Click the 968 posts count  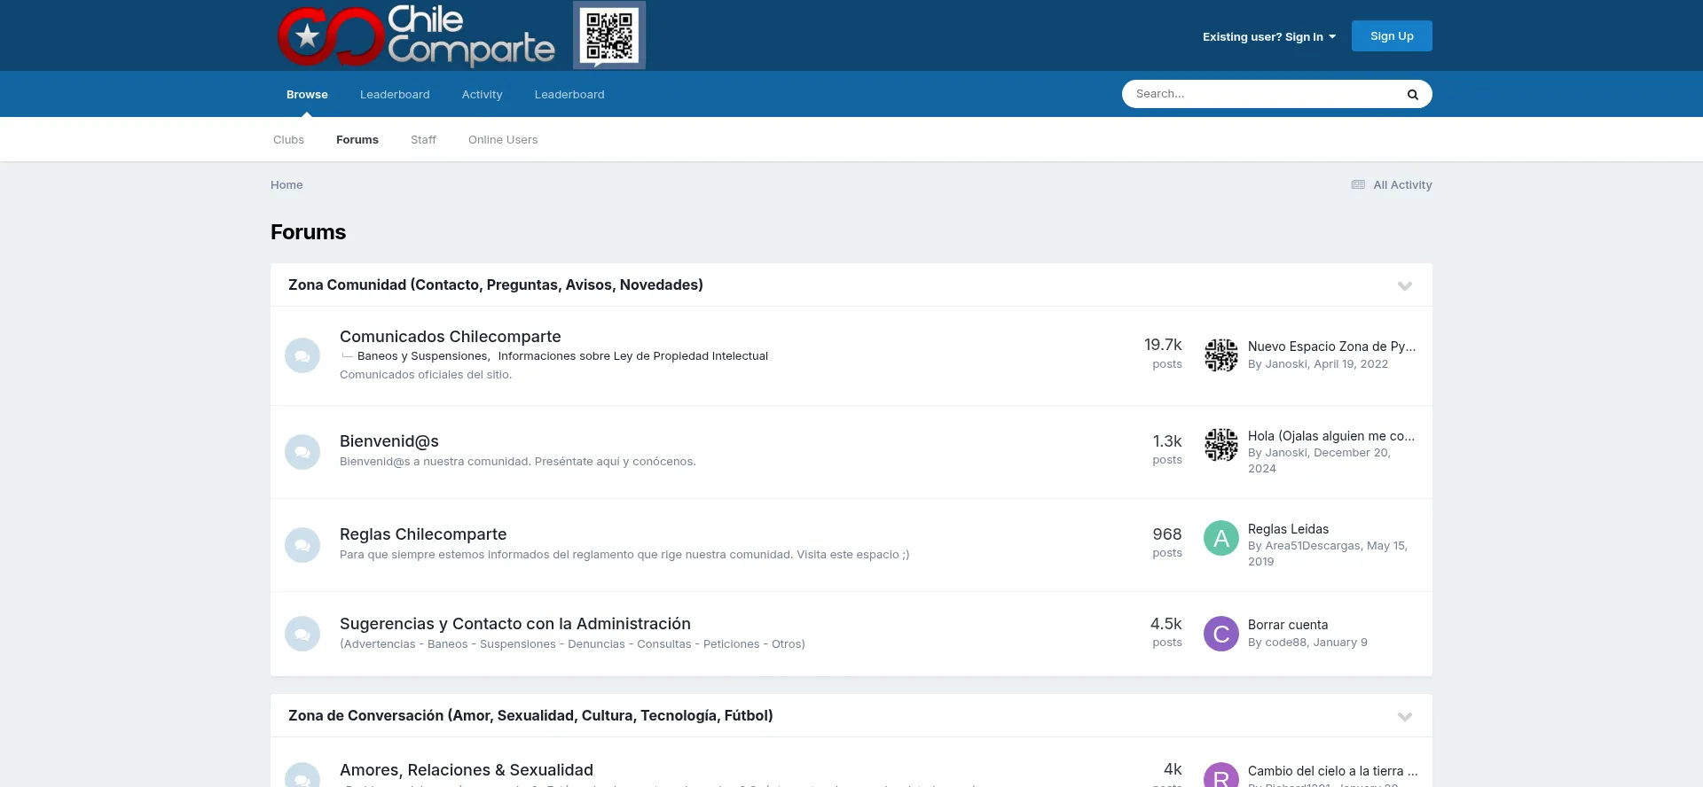point(1167,542)
